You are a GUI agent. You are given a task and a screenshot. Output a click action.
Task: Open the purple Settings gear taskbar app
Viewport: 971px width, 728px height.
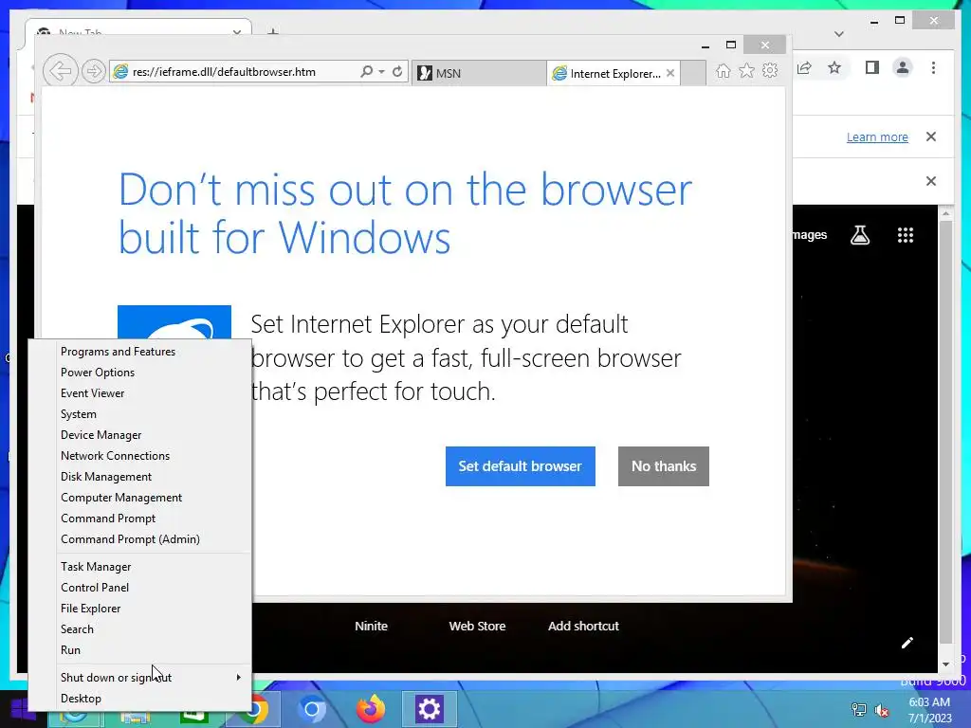430,709
